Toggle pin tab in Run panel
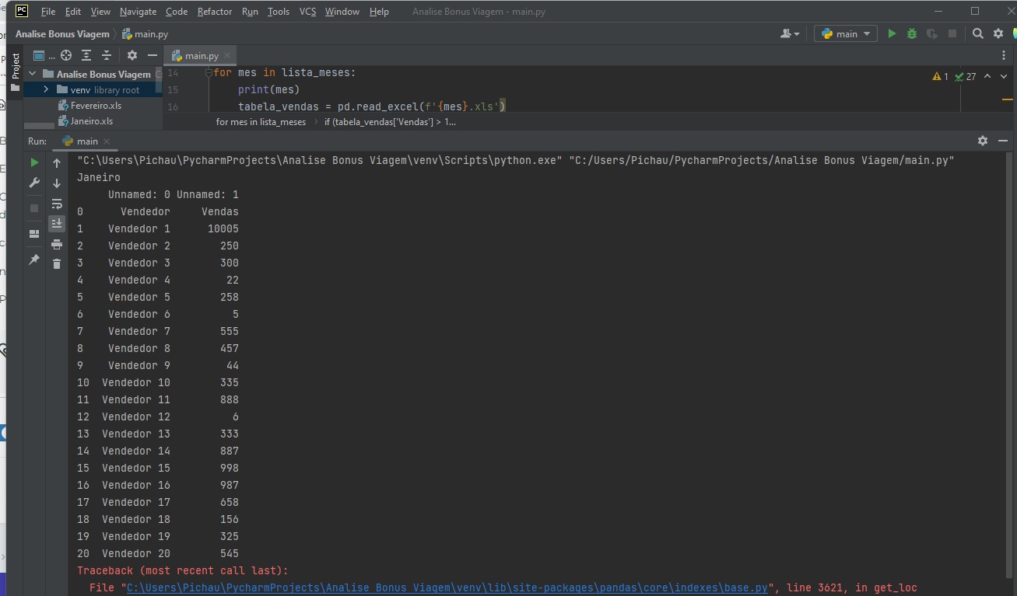This screenshot has height=596, width=1017. [34, 260]
